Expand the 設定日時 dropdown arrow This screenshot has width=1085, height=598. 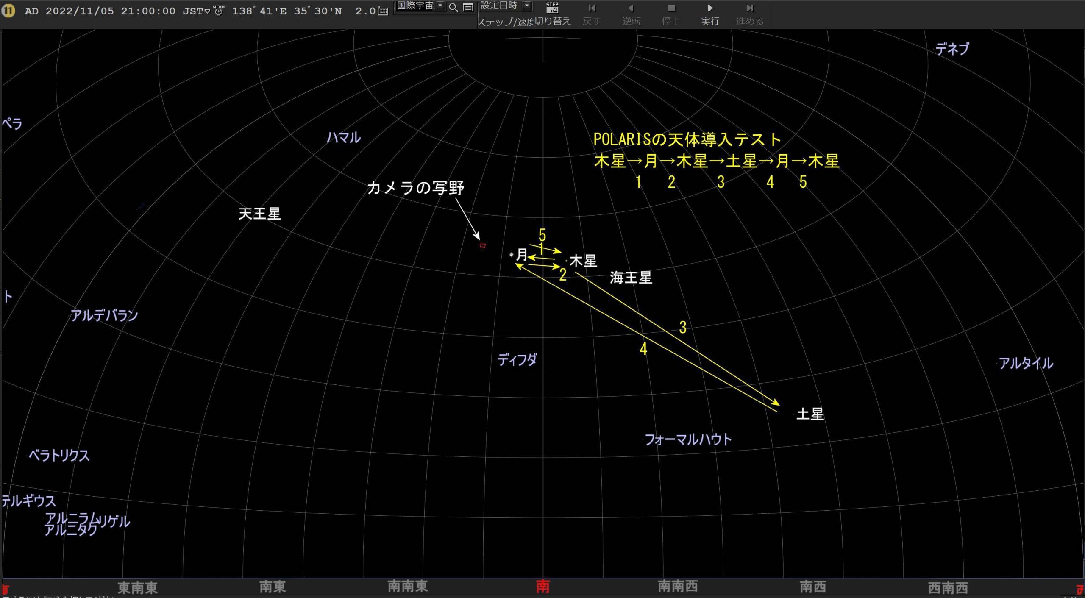click(527, 6)
